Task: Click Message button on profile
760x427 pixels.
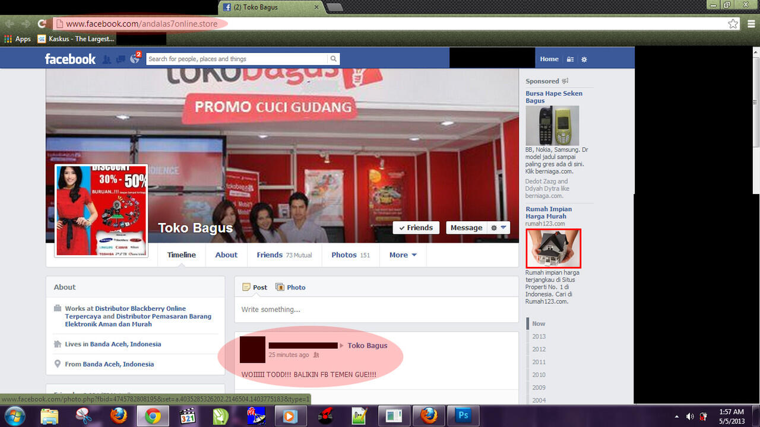Action: point(466,228)
